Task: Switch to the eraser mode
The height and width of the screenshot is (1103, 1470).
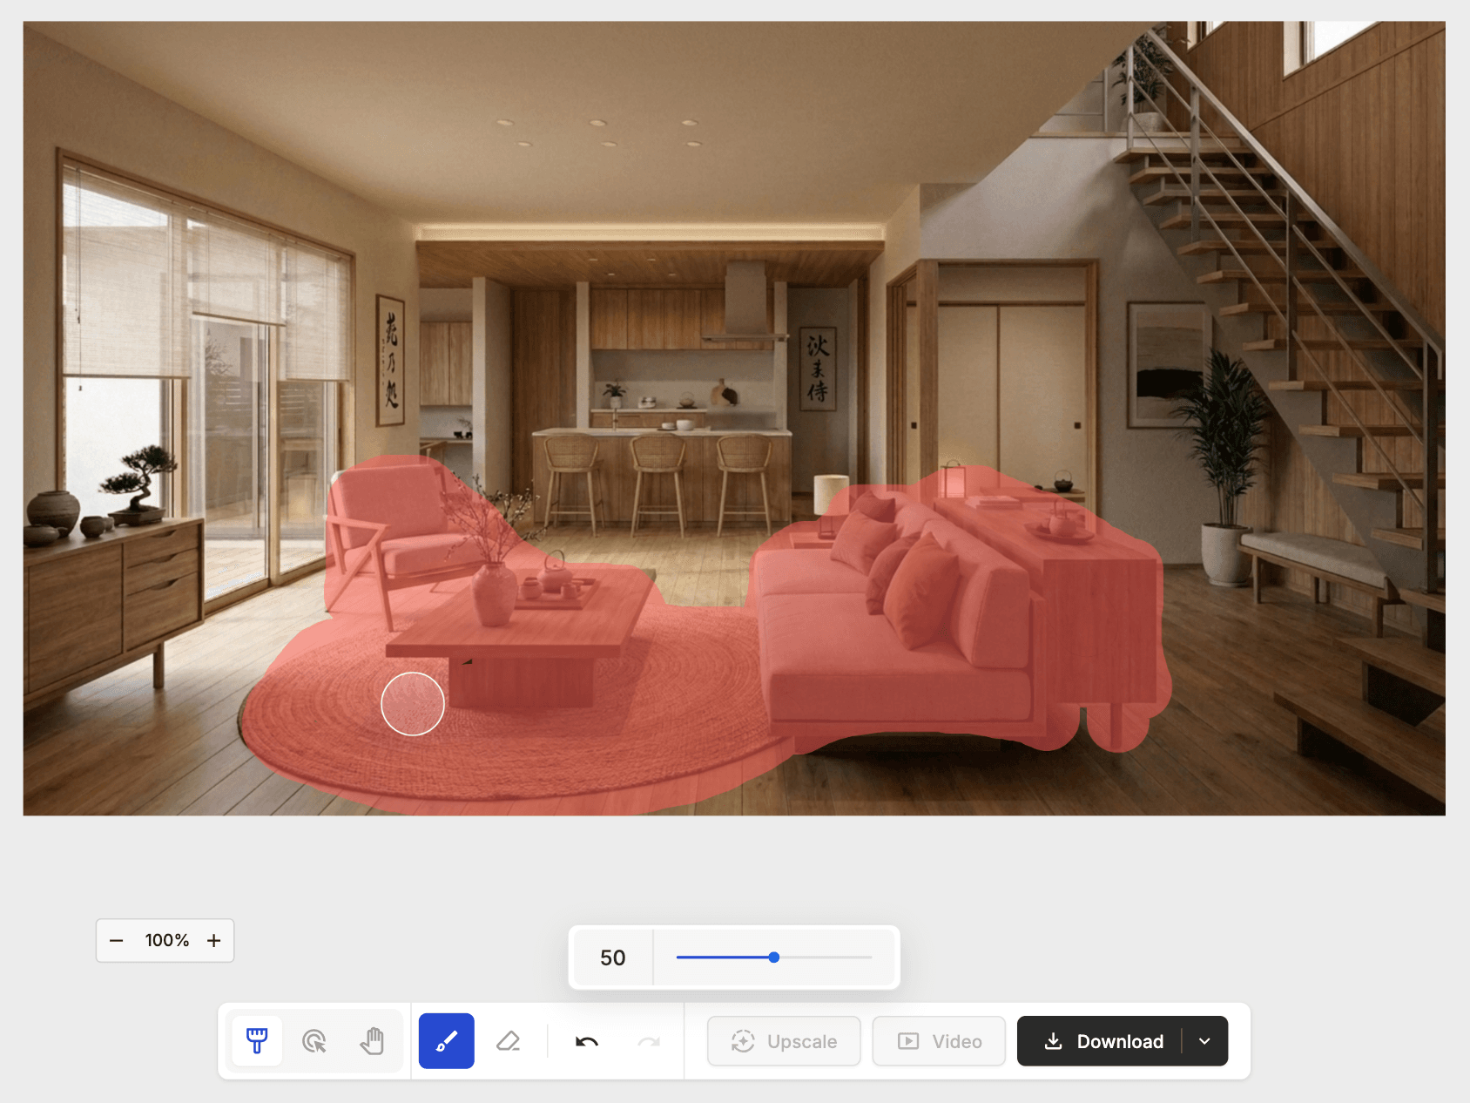Action: (509, 1041)
